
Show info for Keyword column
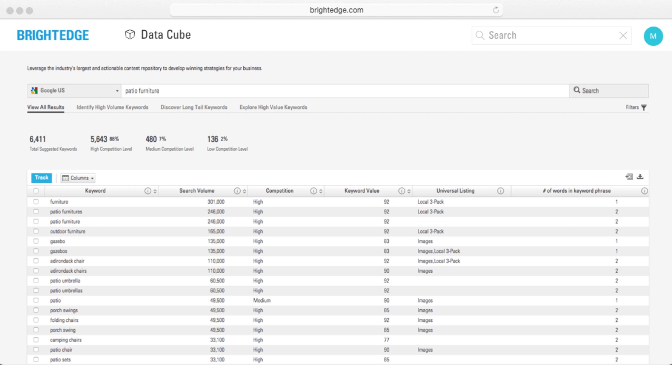(148, 191)
